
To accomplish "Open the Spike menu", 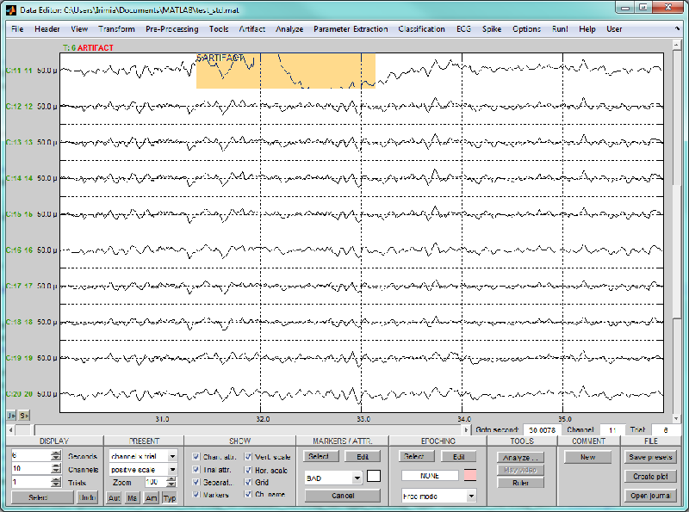I will (x=492, y=29).
